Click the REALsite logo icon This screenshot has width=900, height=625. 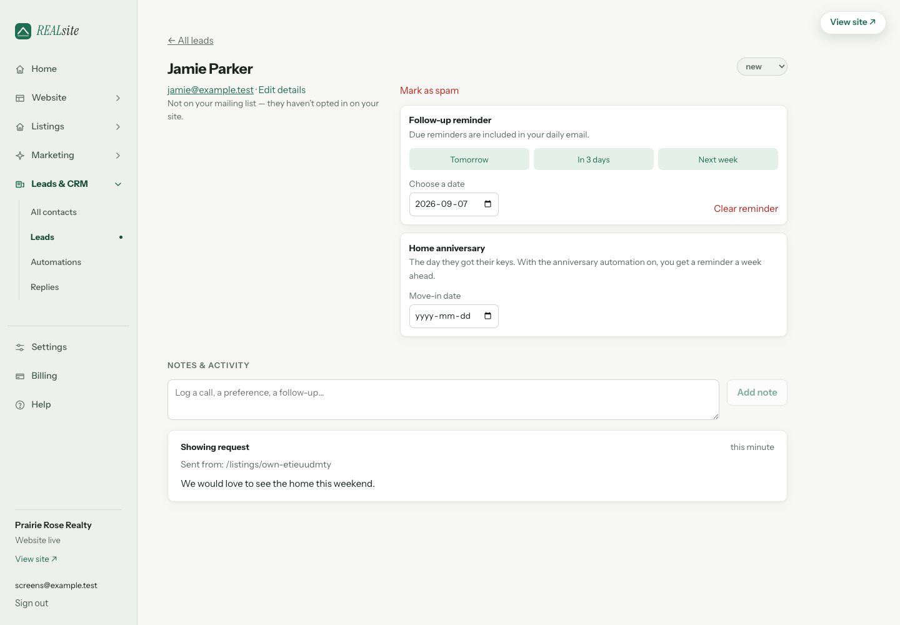tap(23, 31)
